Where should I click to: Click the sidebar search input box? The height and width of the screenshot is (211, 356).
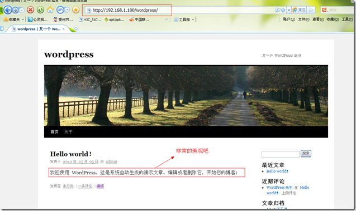coord(281,154)
